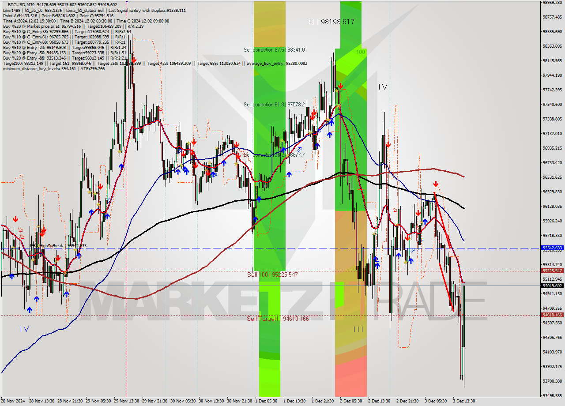Viewport: 565px width, 406px height.
Task: Click the 98959.025 price axis label
Action: pos(552,3)
